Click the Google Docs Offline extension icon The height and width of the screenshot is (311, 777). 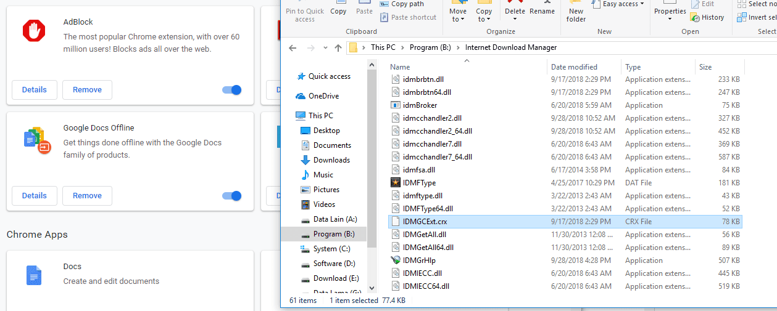pos(36,140)
